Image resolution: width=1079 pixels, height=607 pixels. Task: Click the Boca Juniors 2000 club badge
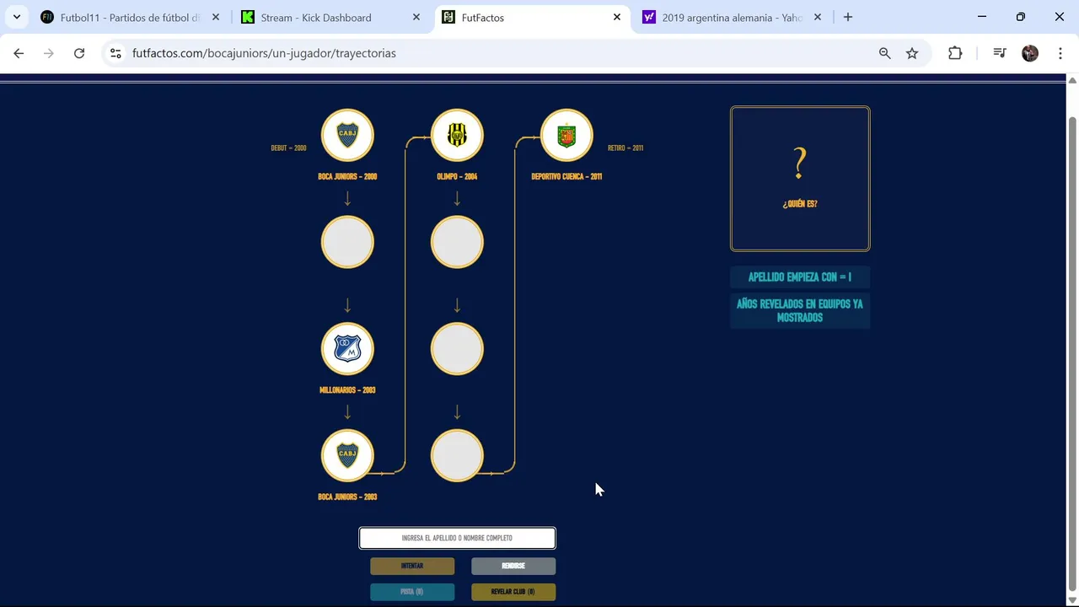[347, 135]
